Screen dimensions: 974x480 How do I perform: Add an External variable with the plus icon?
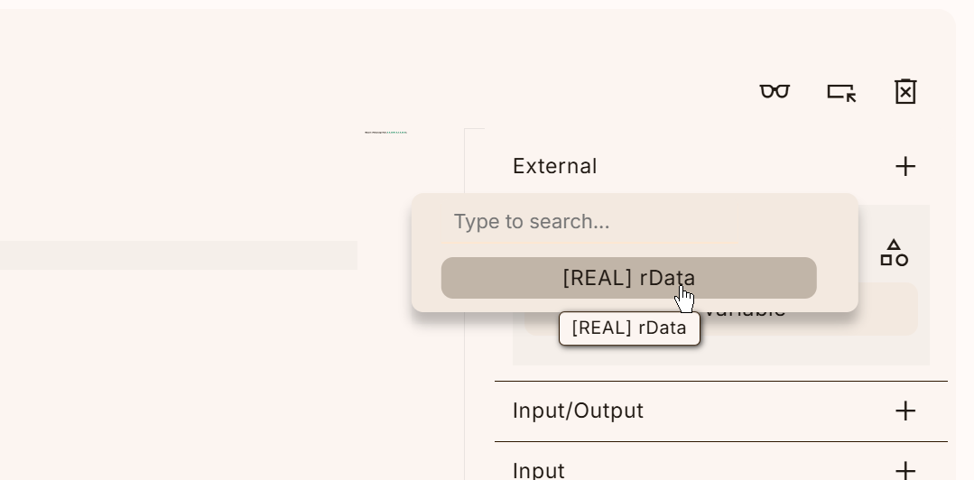(905, 166)
